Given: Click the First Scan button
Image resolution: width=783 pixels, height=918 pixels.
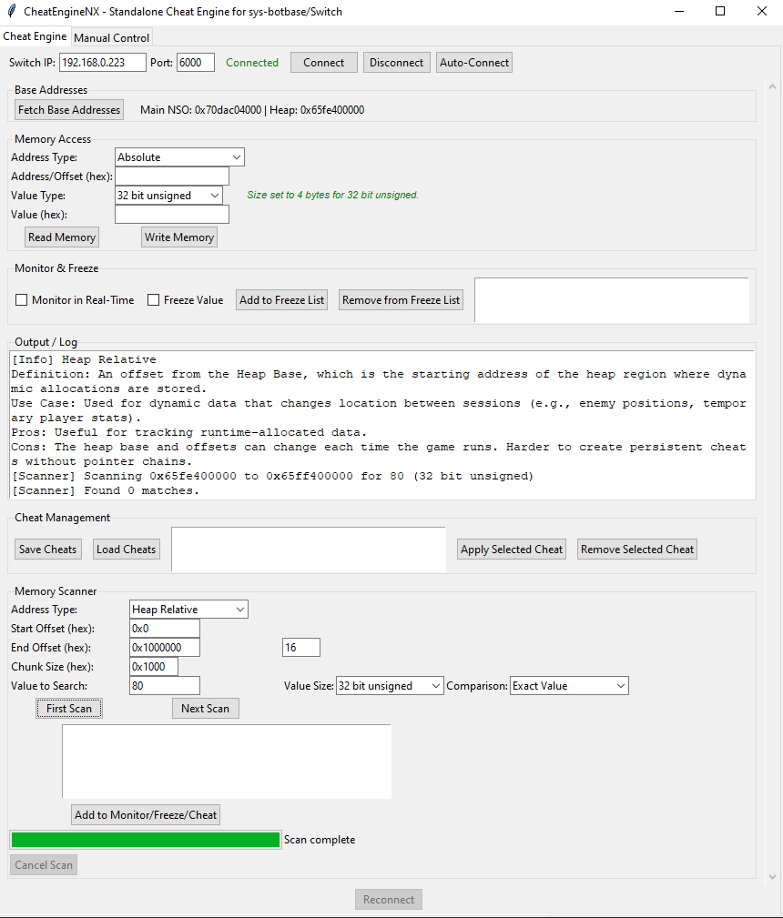Looking at the screenshot, I should (69, 709).
